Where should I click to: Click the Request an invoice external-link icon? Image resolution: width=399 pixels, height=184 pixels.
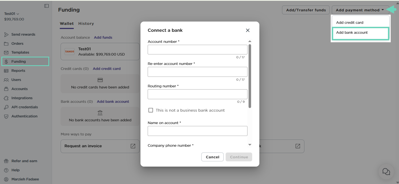click(133, 146)
